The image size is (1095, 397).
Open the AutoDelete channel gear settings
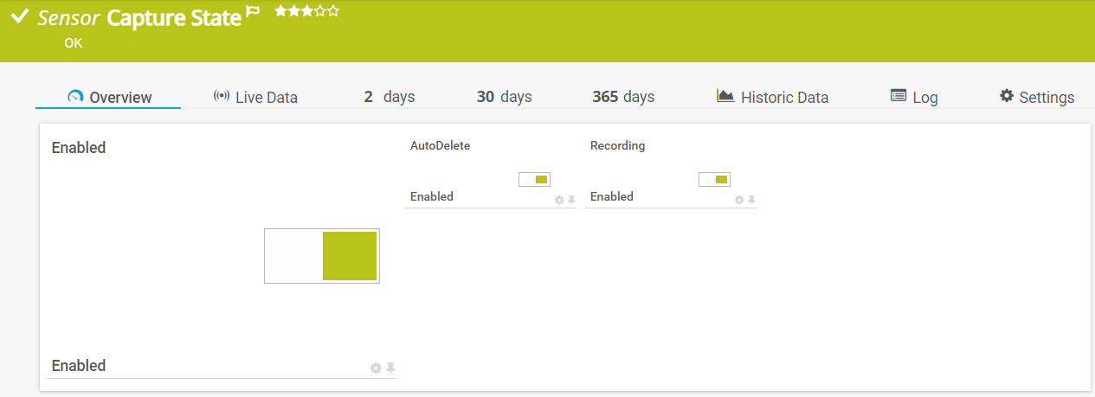tap(559, 200)
